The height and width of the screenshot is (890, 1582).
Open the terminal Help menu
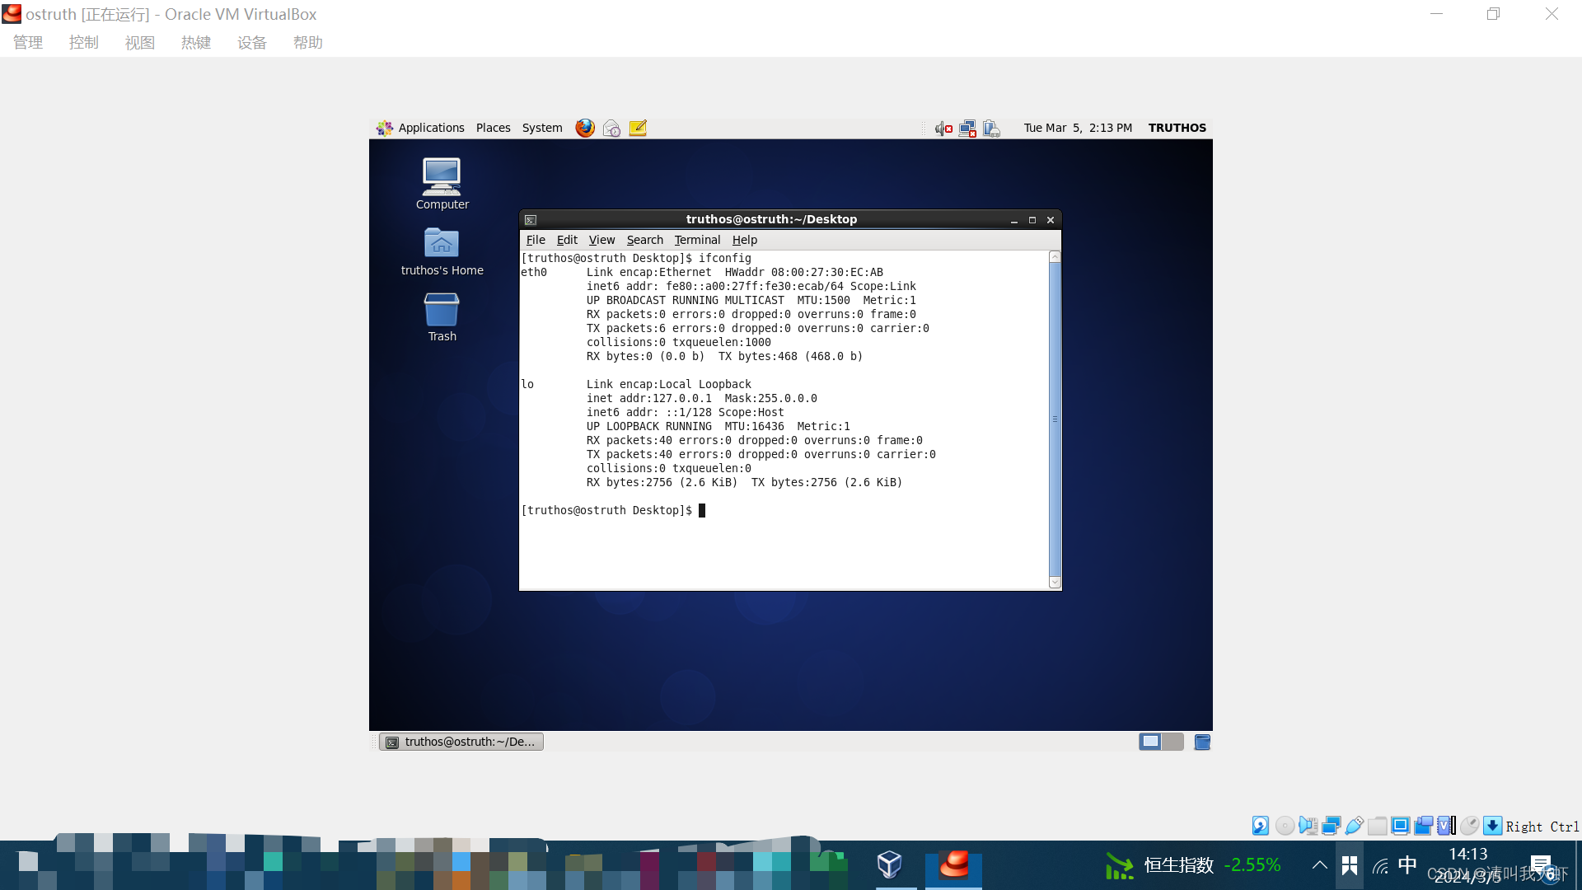tap(744, 240)
